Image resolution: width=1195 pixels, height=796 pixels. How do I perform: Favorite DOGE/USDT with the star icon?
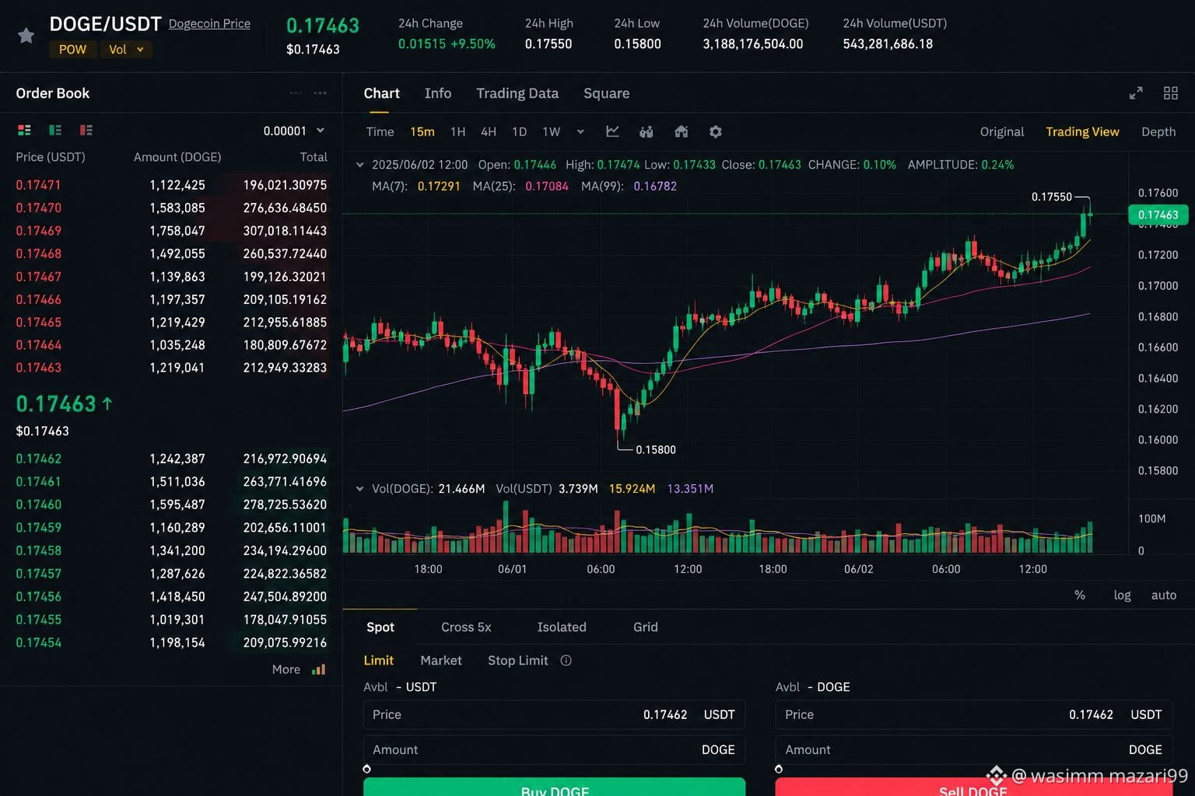click(26, 36)
